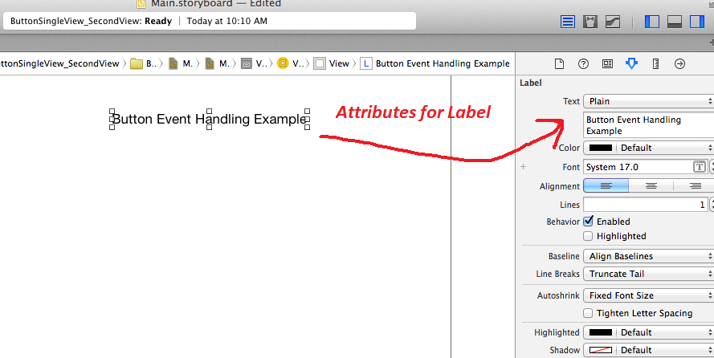
Task: Open the Baseline dropdown
Action: (x=648, y=256)
